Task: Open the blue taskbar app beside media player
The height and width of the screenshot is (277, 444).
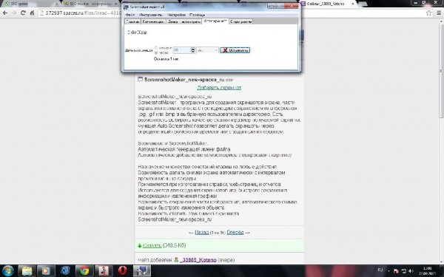Action: tap(65, 271)
